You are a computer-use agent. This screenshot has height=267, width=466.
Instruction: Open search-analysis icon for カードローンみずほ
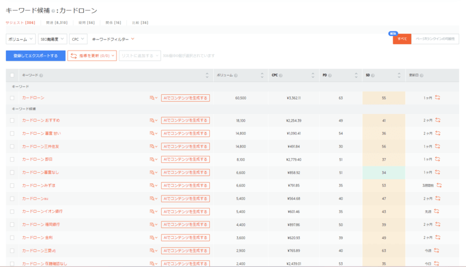point(153,186)
